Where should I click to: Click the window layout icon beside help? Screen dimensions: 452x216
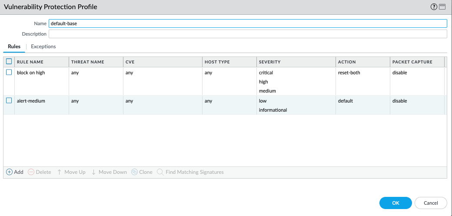coord(442,7)
